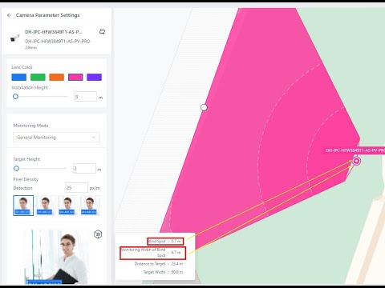The image size is (385, 288).
Task: Select the green lens color
Action: pyautogui.click(x=38, y=77)
